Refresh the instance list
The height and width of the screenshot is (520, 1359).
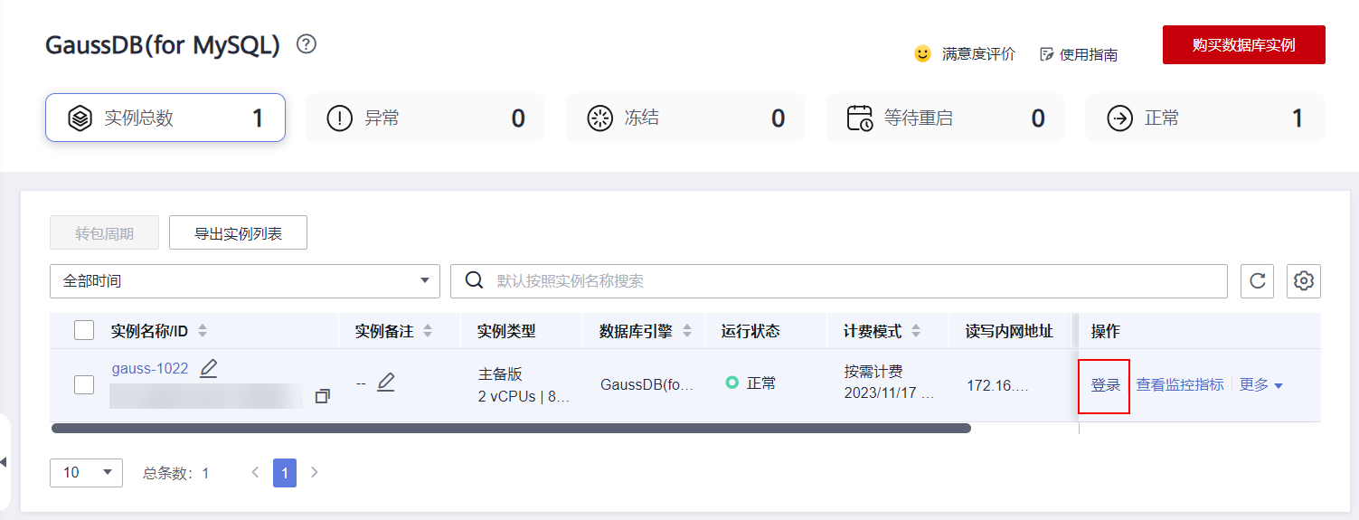coord(1257,281)
